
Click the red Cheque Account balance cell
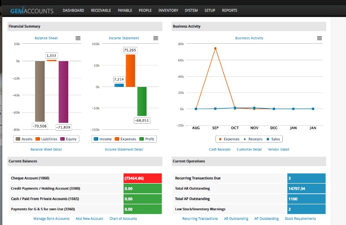click(143, 178)
